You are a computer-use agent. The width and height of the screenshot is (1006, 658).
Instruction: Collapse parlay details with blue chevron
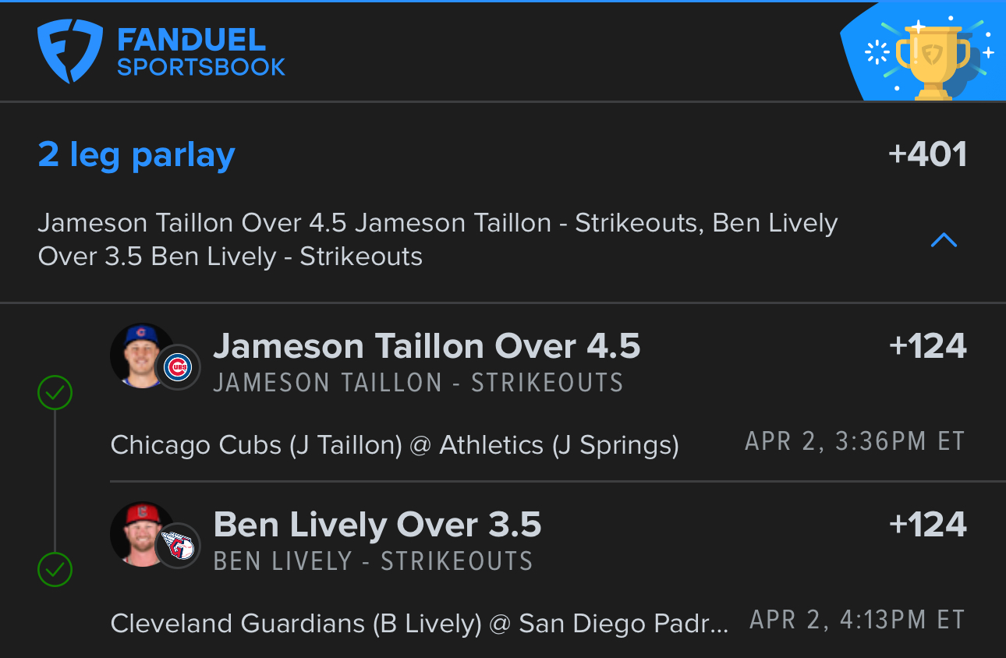coord(944,240)
